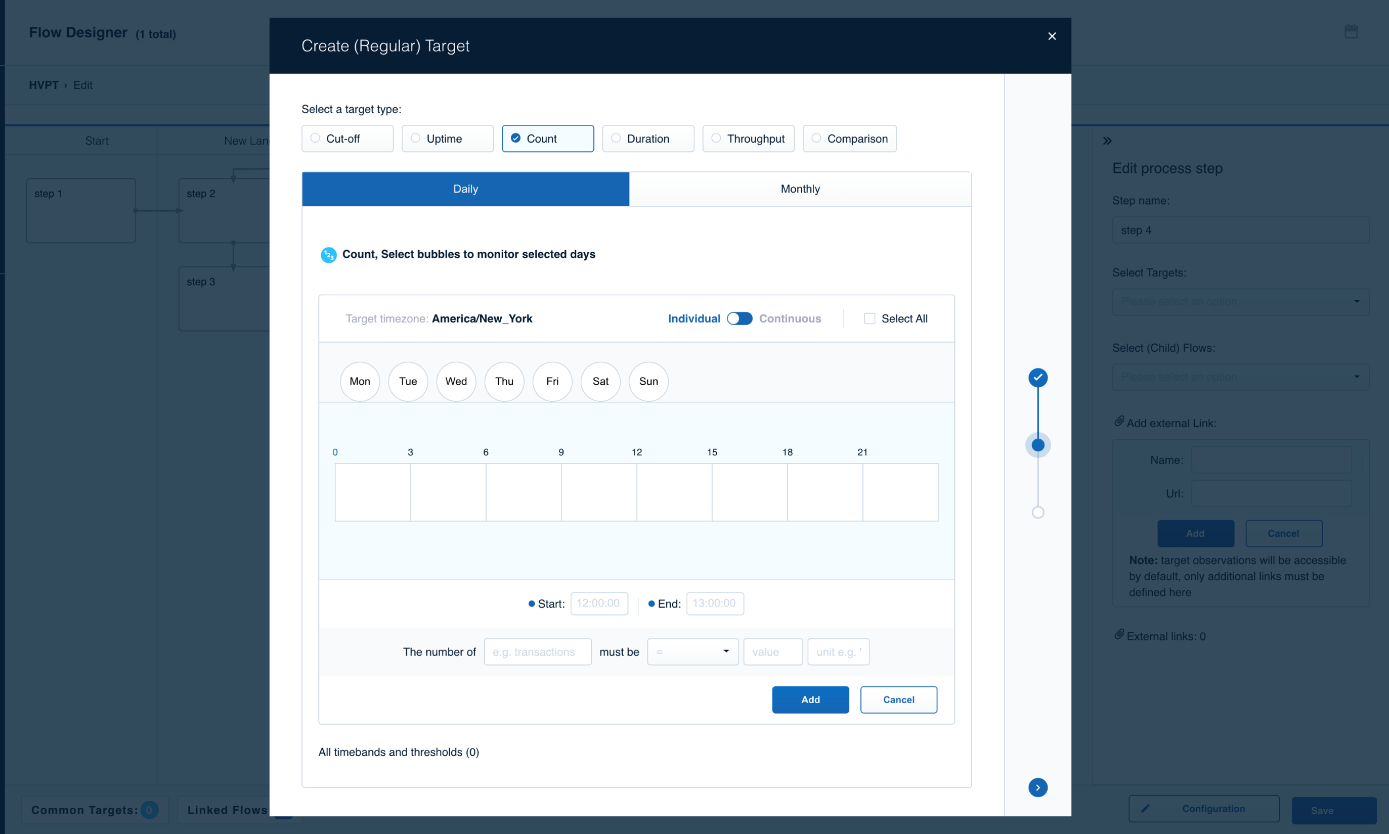Image resolution: width=1389 pixels, height=834 pixels.
Task: Select the Throughput target type
Action: pyautogui.click(x=748, y=138)
